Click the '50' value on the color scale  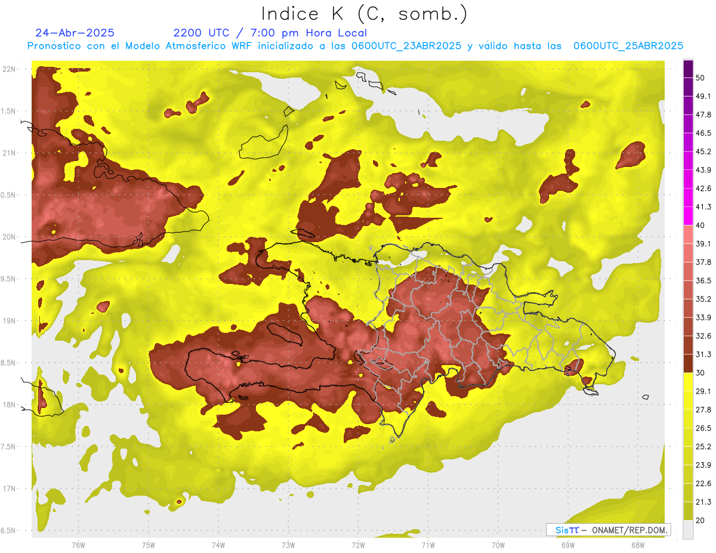pos(701,78)
